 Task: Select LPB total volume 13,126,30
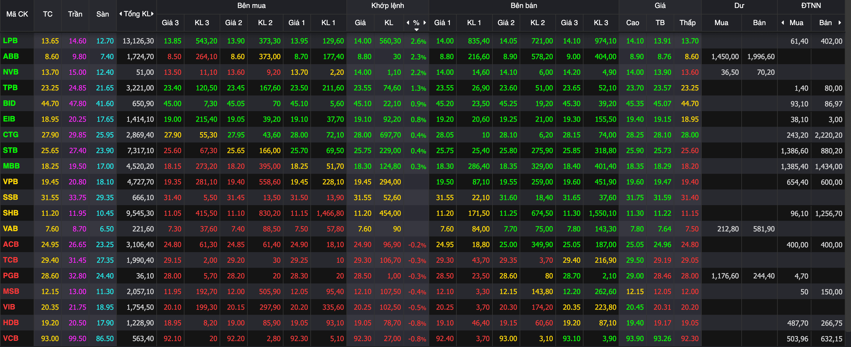(x=138, y=41)
